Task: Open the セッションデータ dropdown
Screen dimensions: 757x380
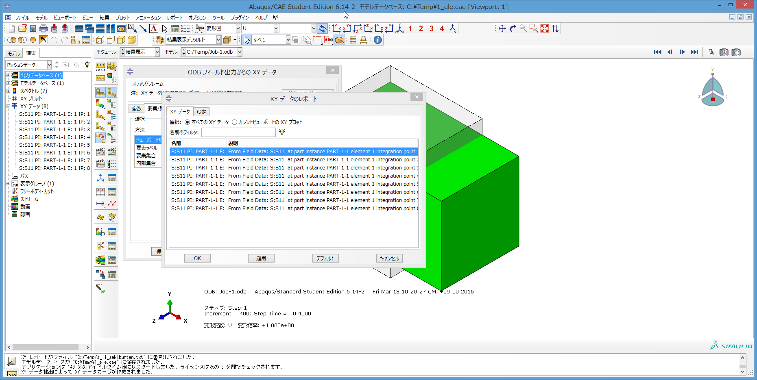Action: point(50,65)
